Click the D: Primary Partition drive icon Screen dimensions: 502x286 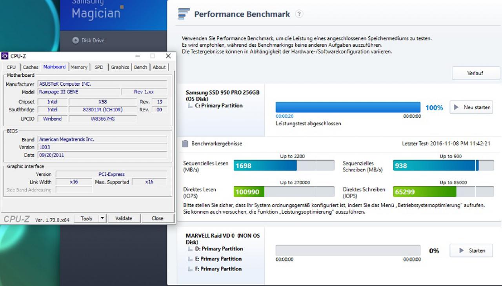[x=190, y=249]
